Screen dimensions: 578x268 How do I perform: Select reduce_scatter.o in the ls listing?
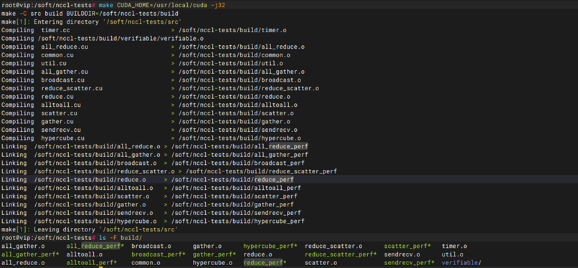[x=333, y=247]
